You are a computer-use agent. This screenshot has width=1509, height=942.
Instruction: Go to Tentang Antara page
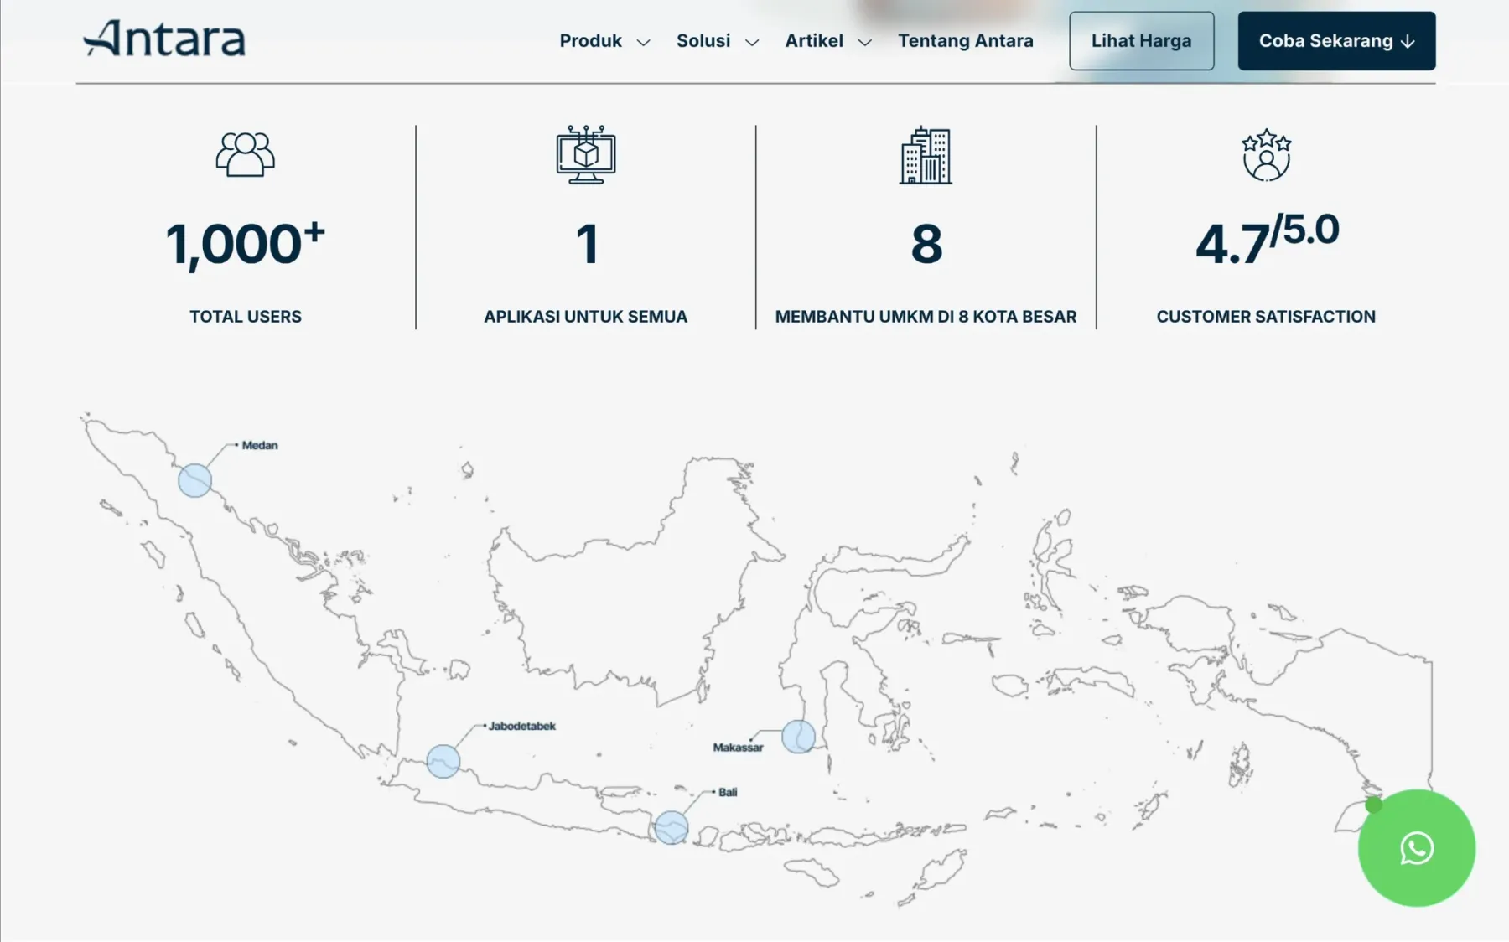point(966,40)
